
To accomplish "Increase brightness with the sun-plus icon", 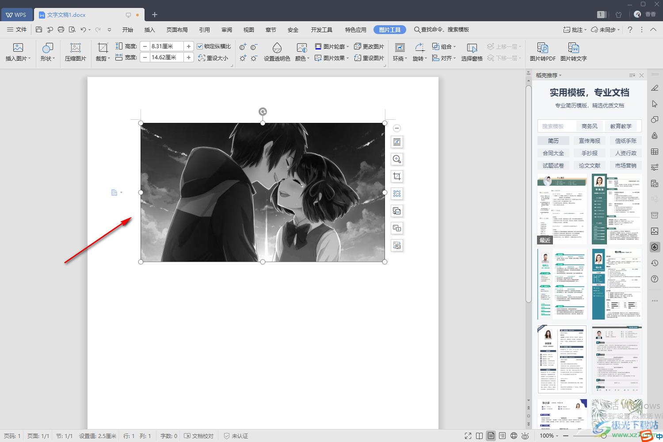I will pos(243,58).
